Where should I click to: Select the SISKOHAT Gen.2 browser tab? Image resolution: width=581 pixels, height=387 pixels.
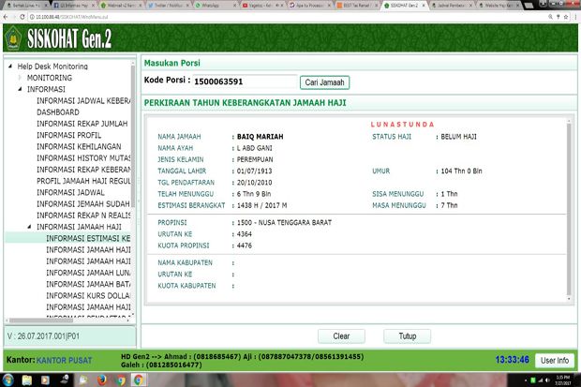point(403,6)
